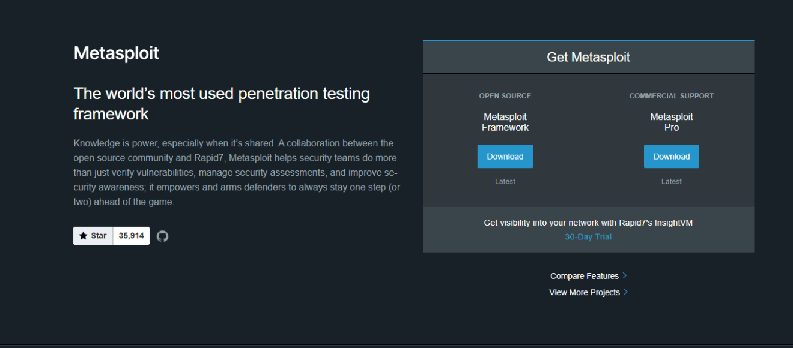Select the OPEN SOURCE column heading
The width and height of the screenshot is (793, 348).
(505, 95)
